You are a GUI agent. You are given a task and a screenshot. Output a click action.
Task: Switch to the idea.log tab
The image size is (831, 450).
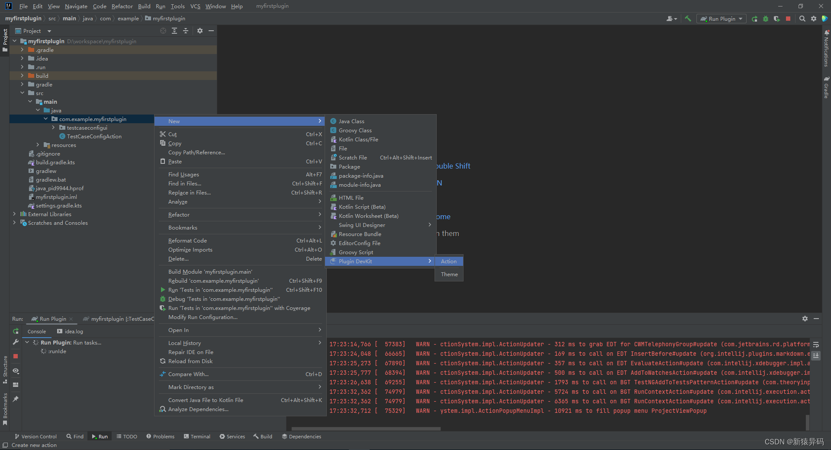point(70,332)
